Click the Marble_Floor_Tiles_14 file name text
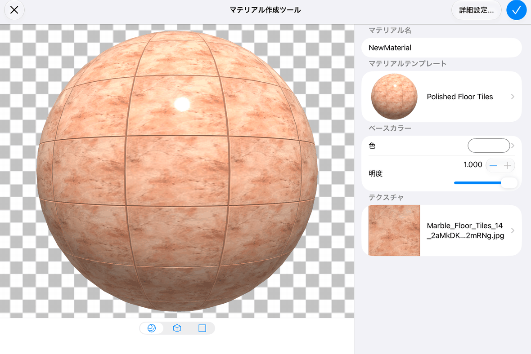 pyautogui.click(x=465, y=230)
